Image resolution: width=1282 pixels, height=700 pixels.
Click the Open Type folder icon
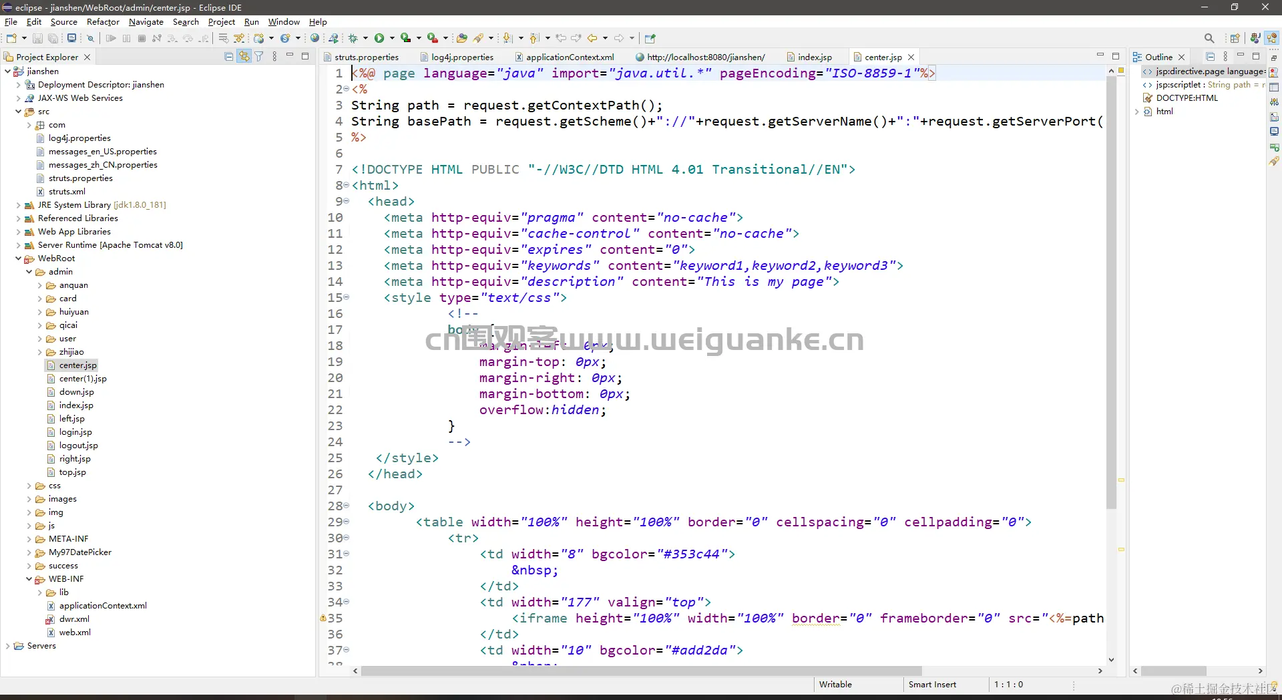click(461, 38)
